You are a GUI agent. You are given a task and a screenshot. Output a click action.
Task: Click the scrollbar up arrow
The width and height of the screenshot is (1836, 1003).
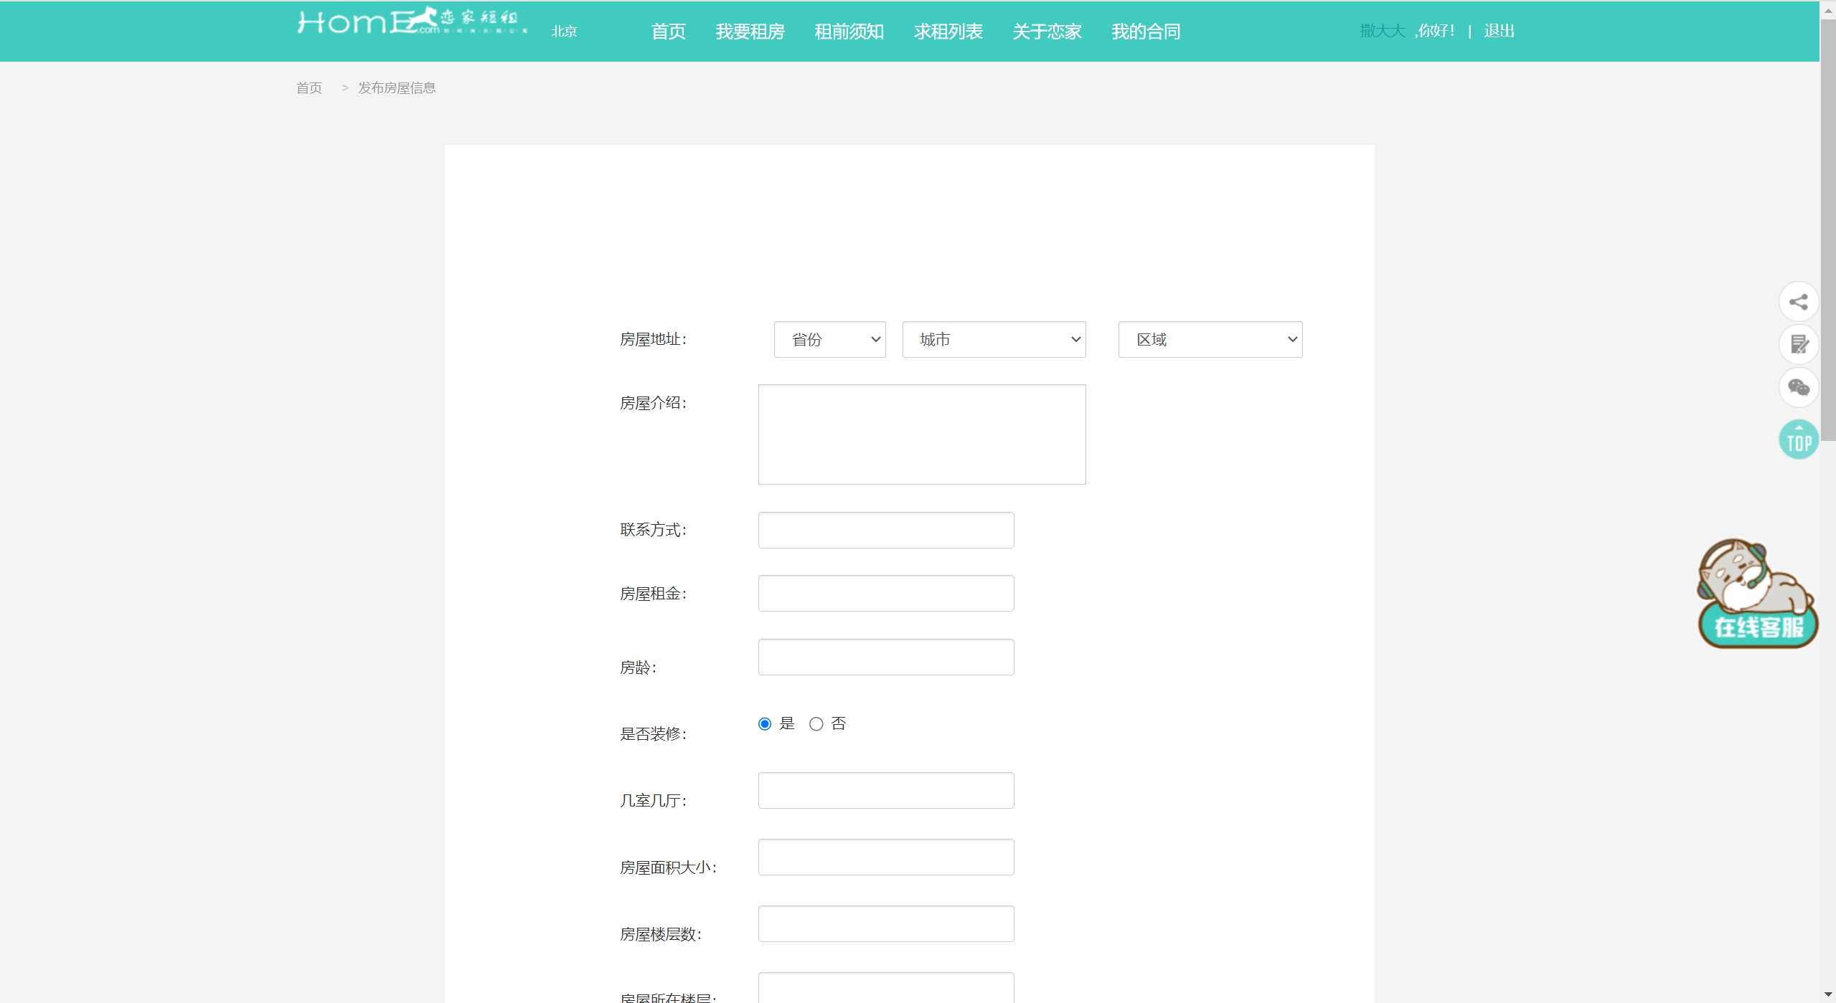click(1827, 10)
